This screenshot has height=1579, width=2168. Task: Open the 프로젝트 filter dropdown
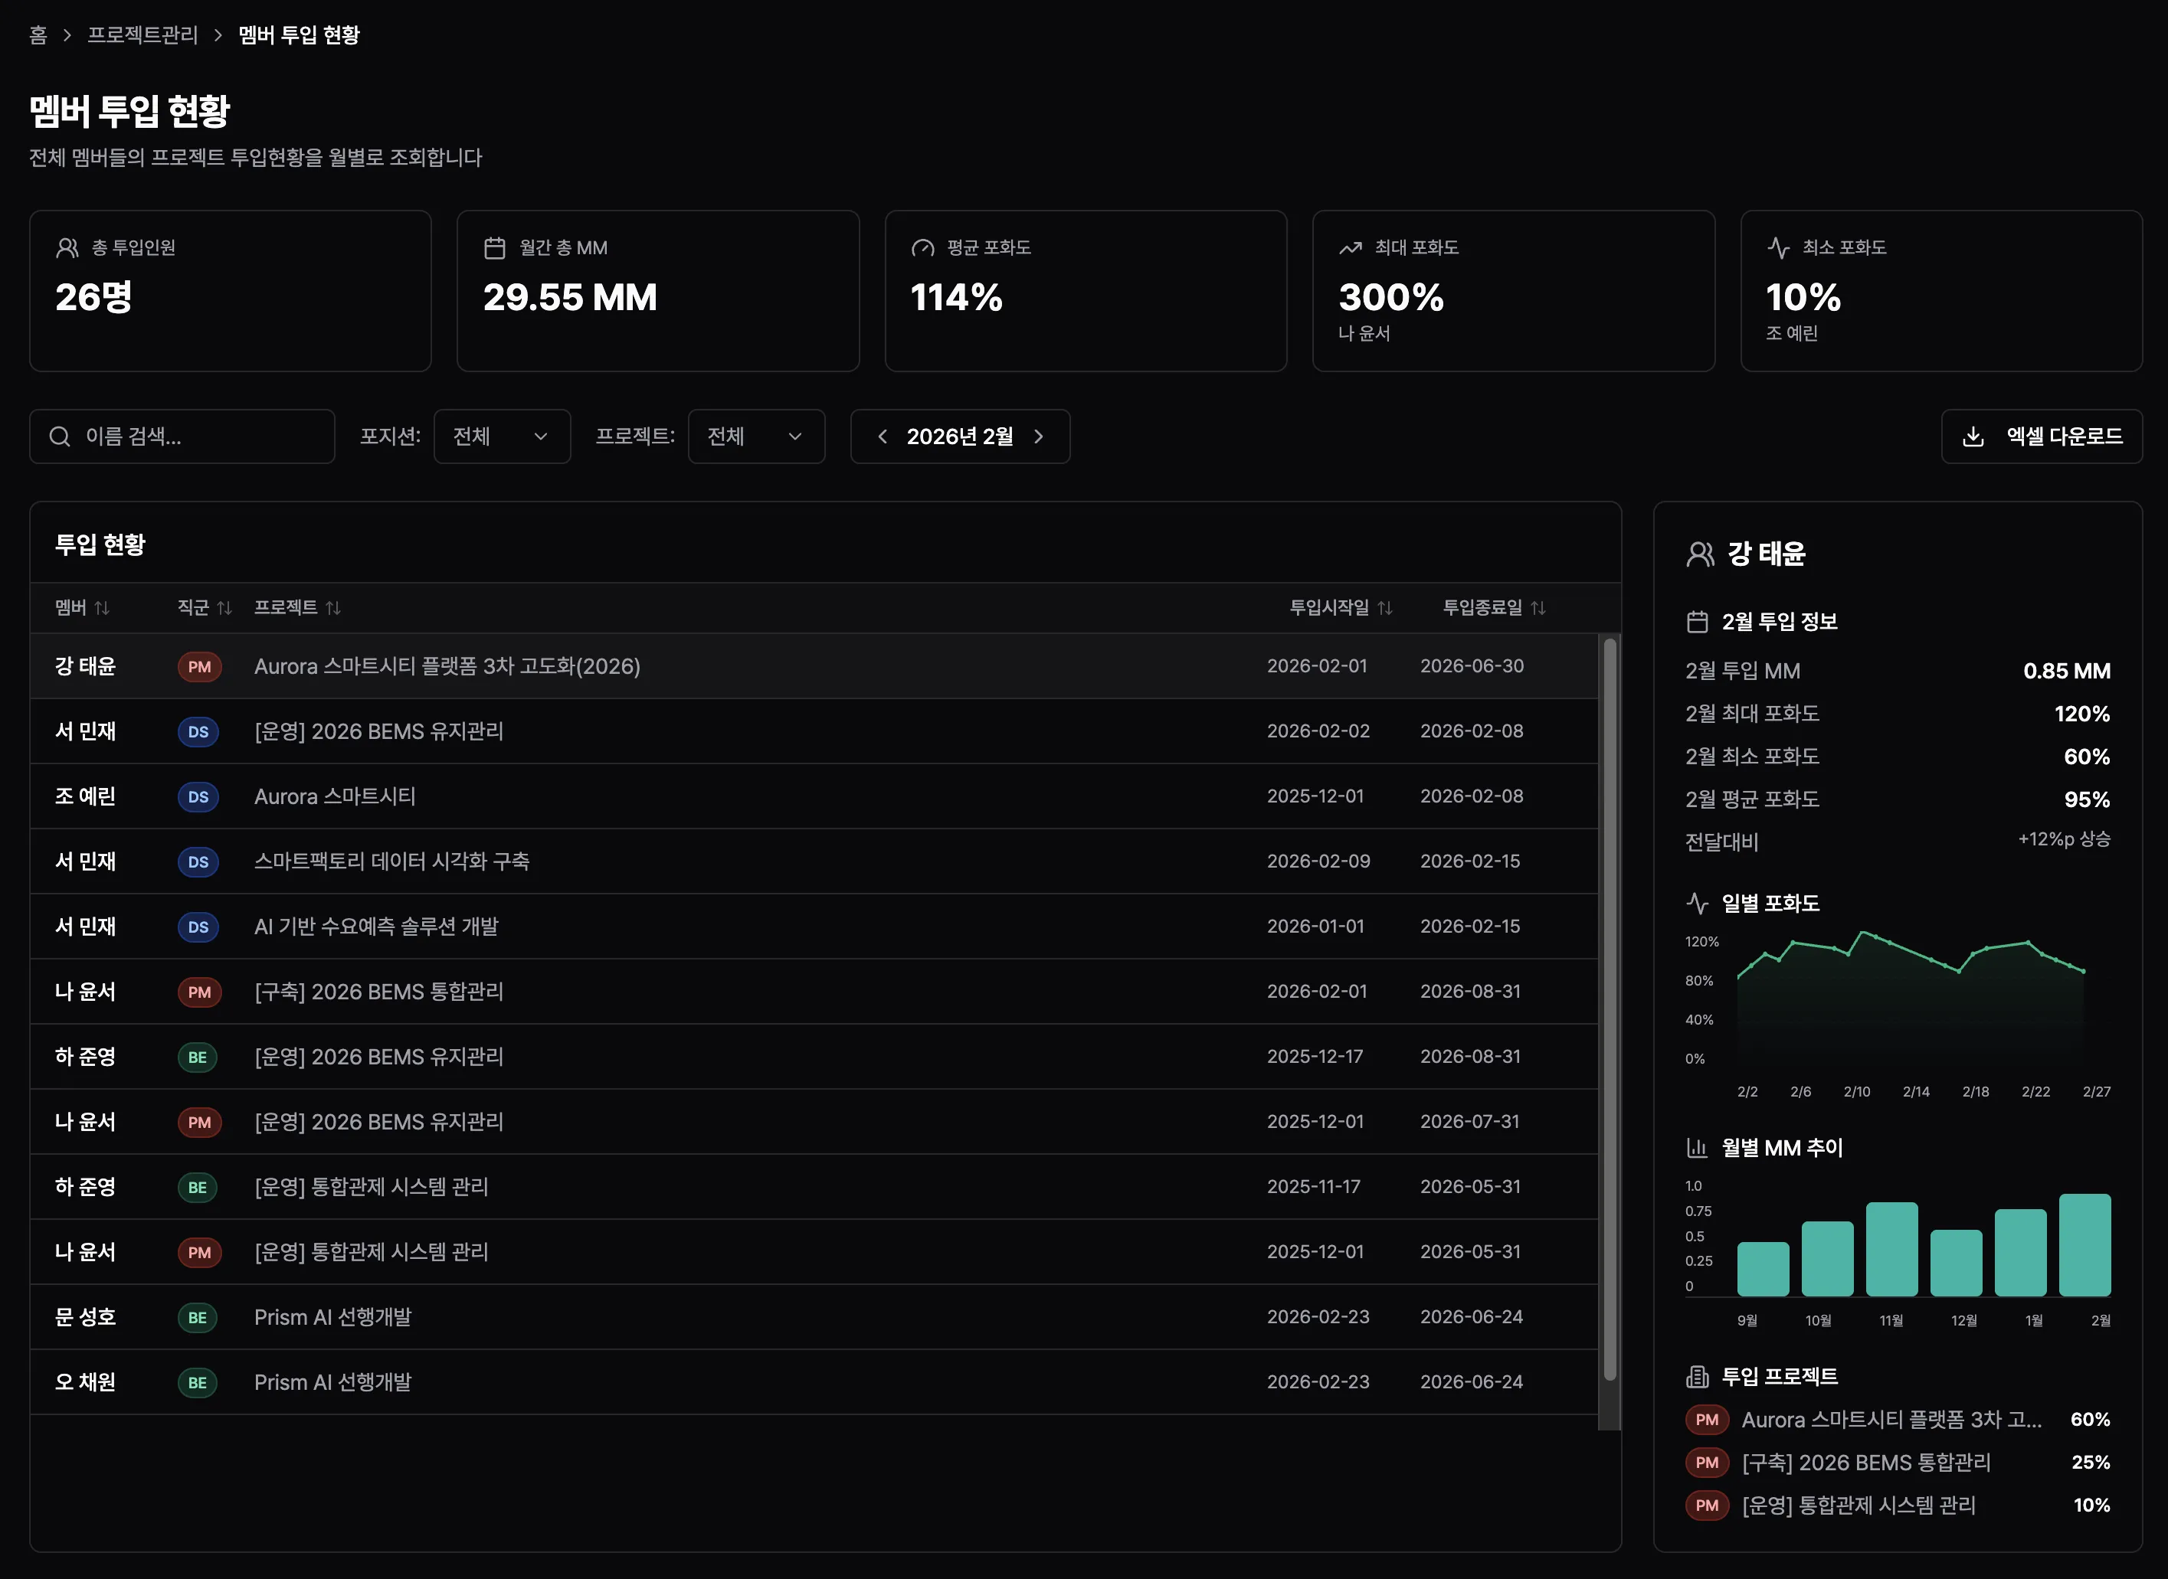(x=755, y=436)
